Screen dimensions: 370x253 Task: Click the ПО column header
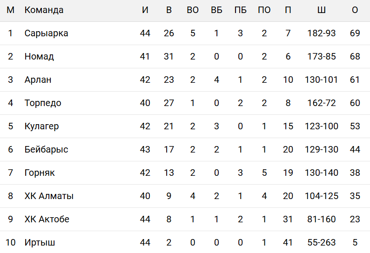coord(264,10)
